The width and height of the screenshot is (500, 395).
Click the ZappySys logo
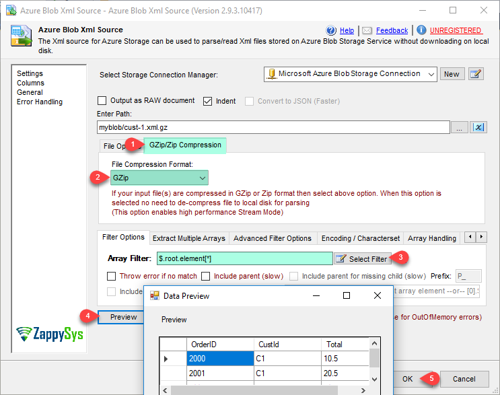[x=50, y=334]
